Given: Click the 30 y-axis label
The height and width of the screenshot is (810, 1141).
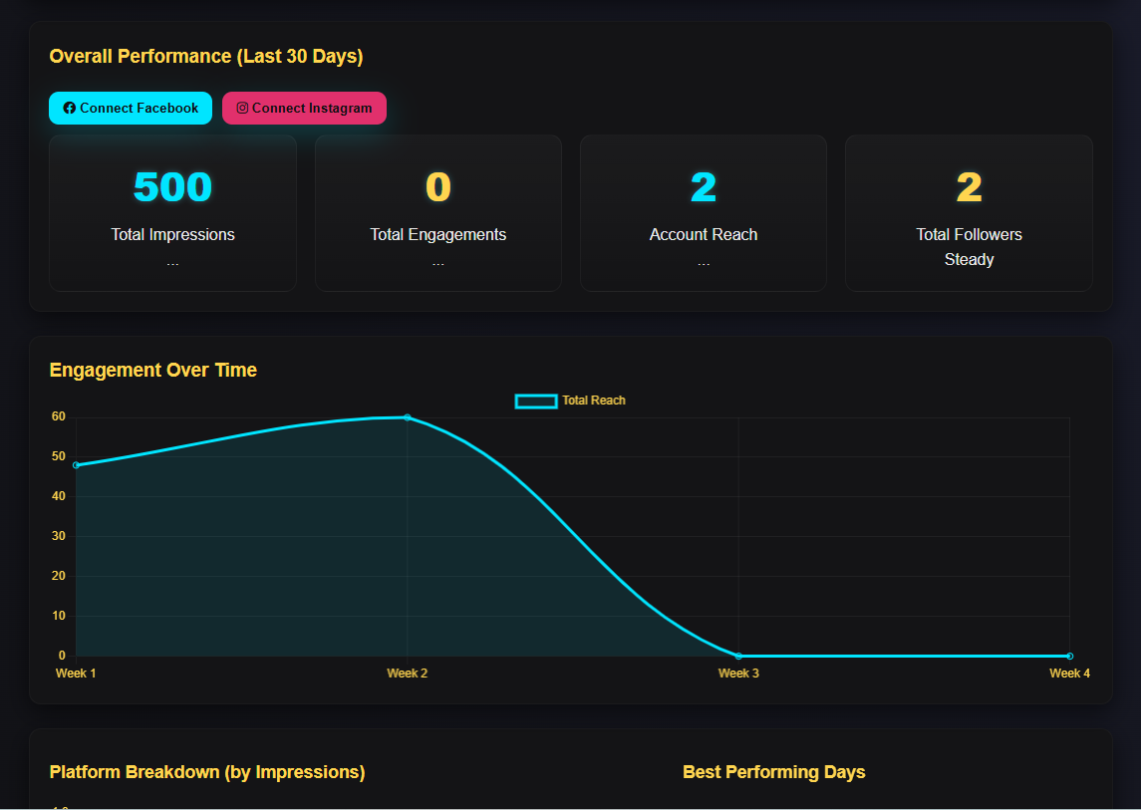Looking at the screenshot, I should [58, 536].
